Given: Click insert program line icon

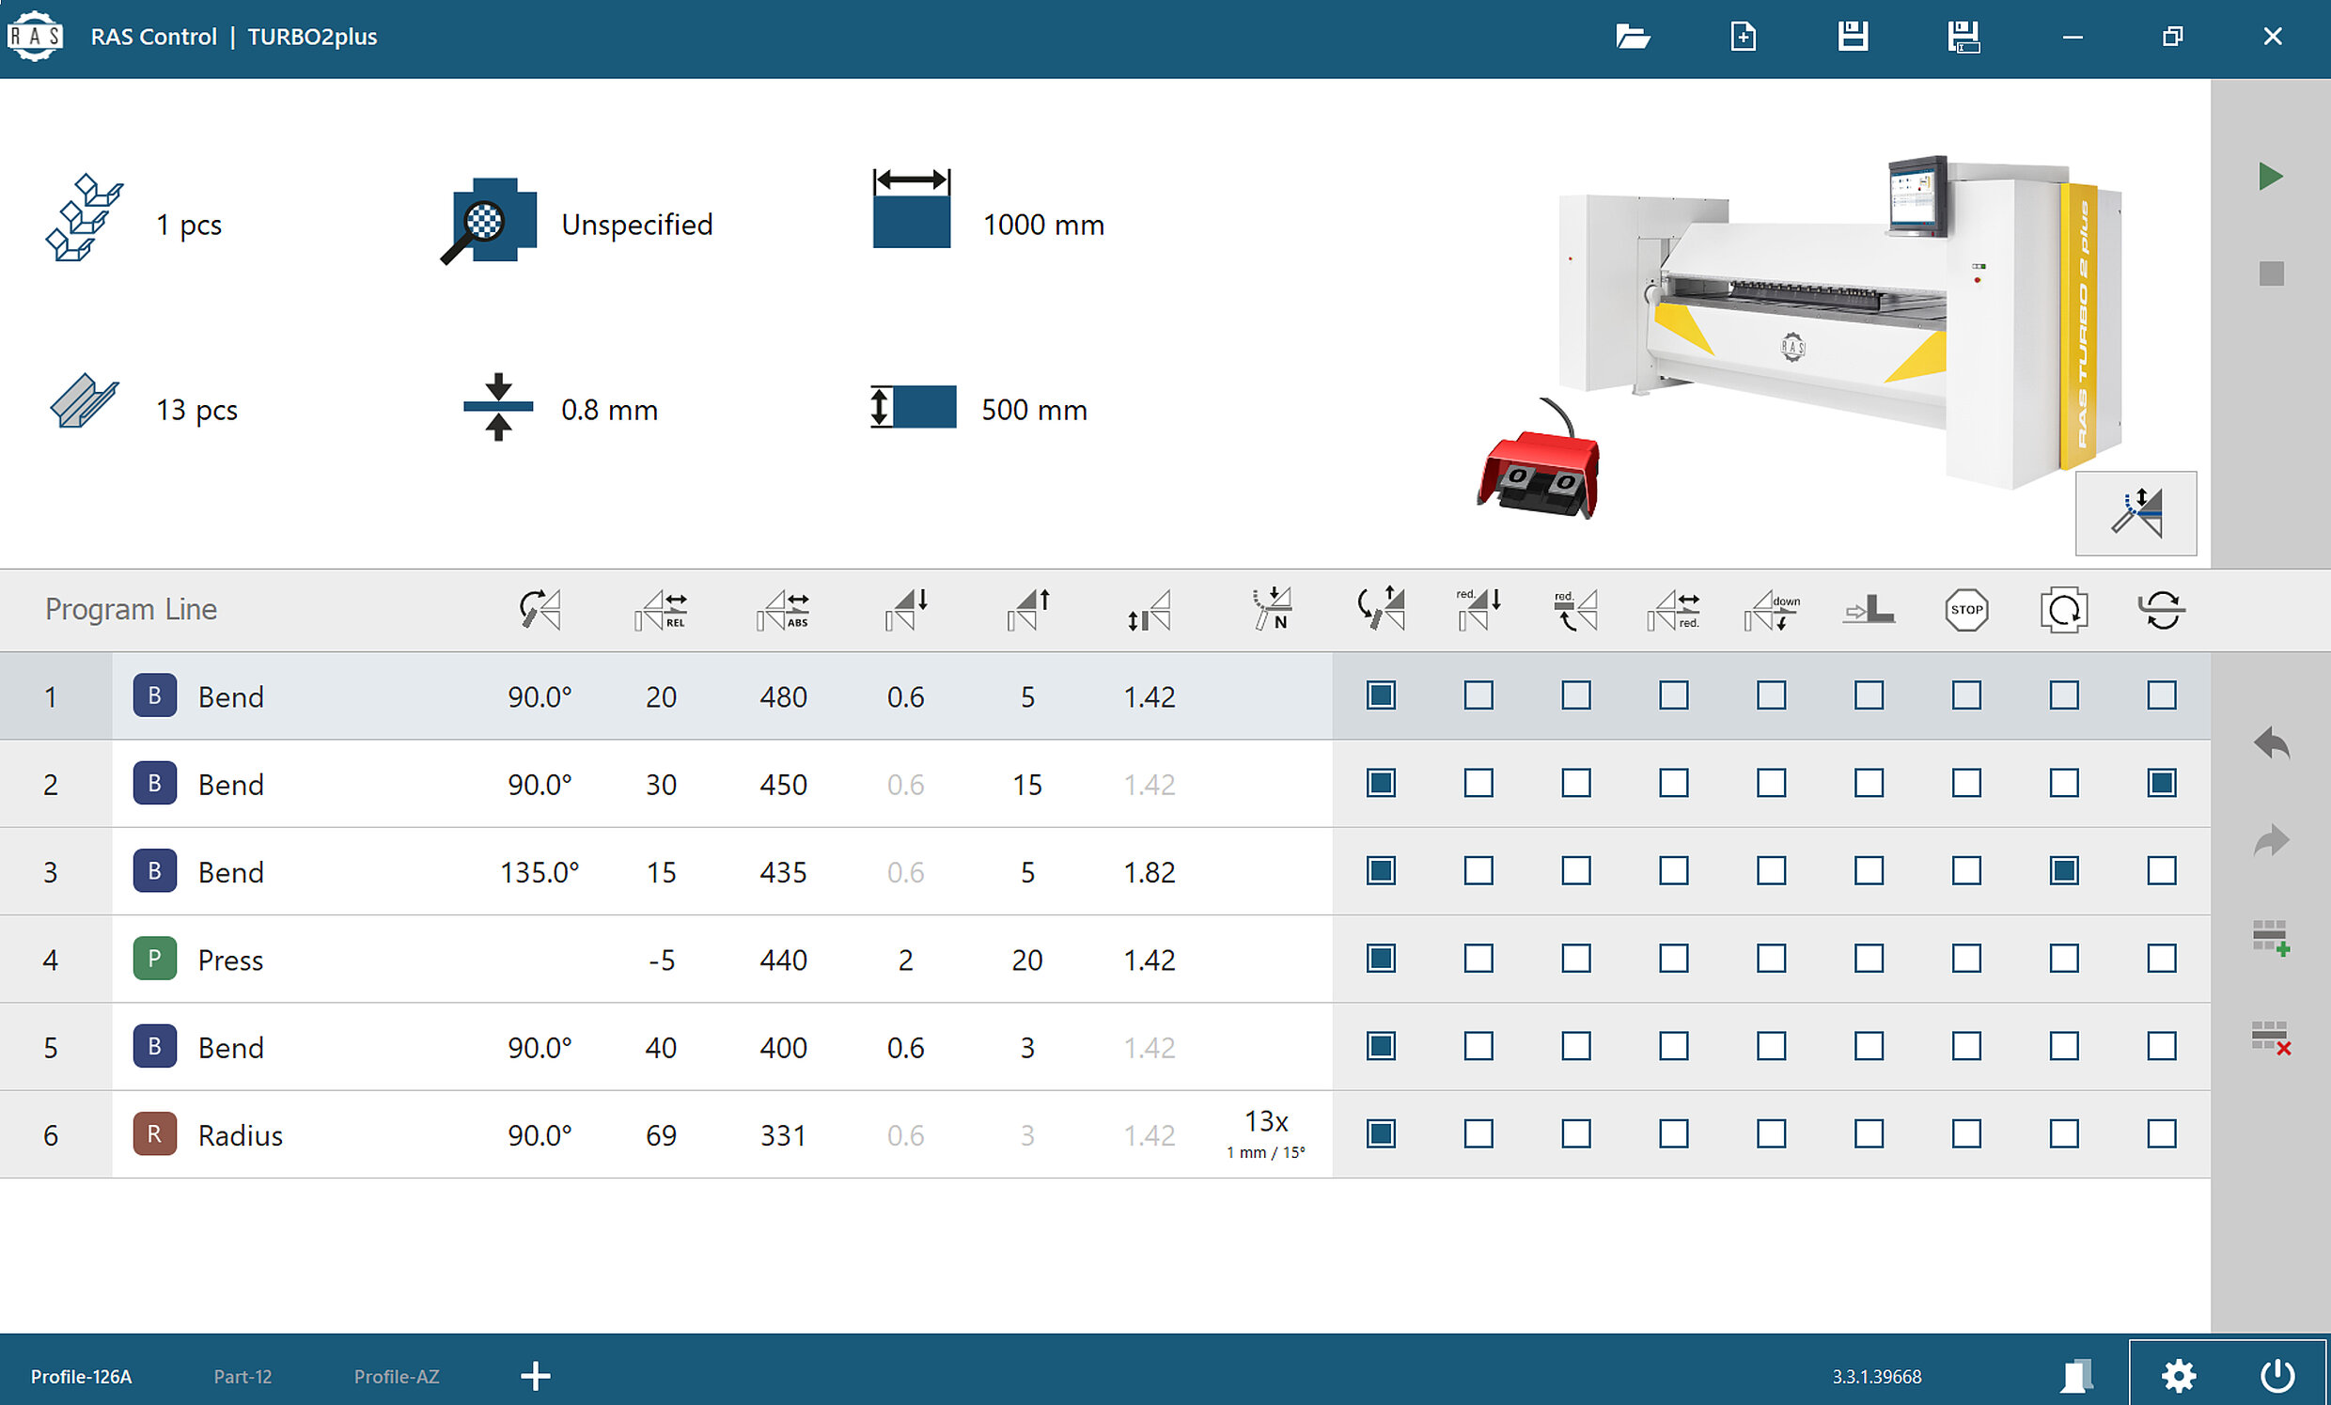Looking at the screenshot, I should click(2271, 938).
